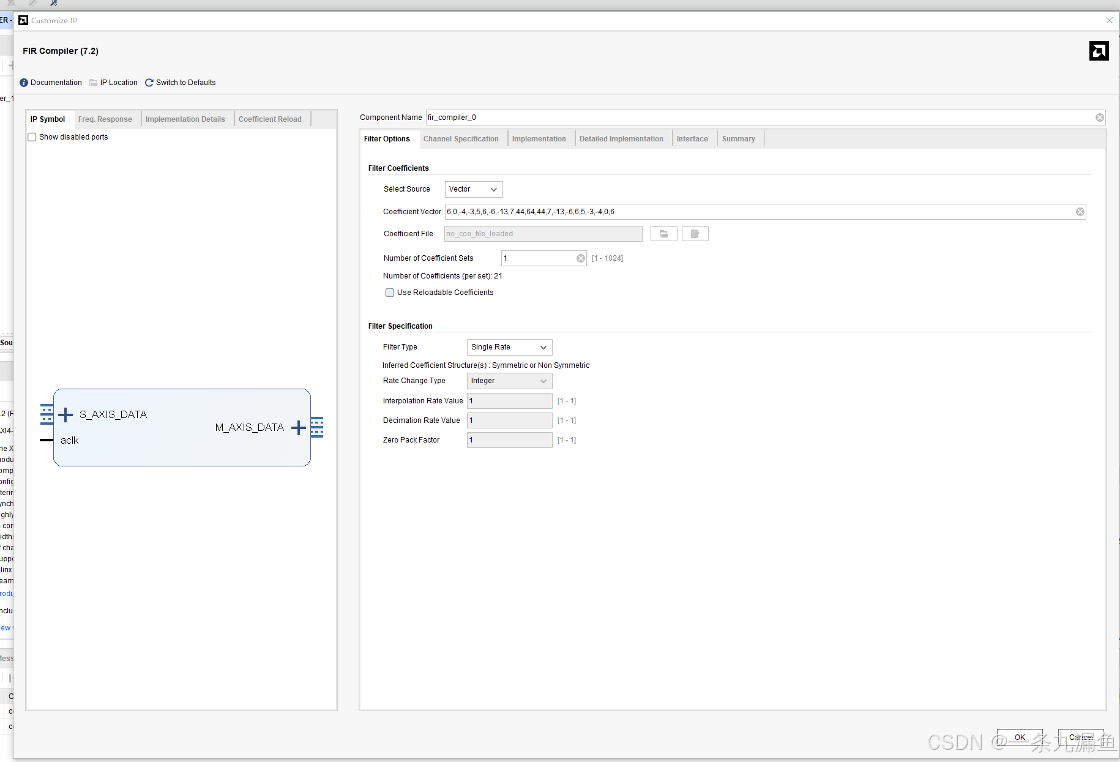1120x762 pixels.
Task: Open the Interface tab
Action: 692,139
